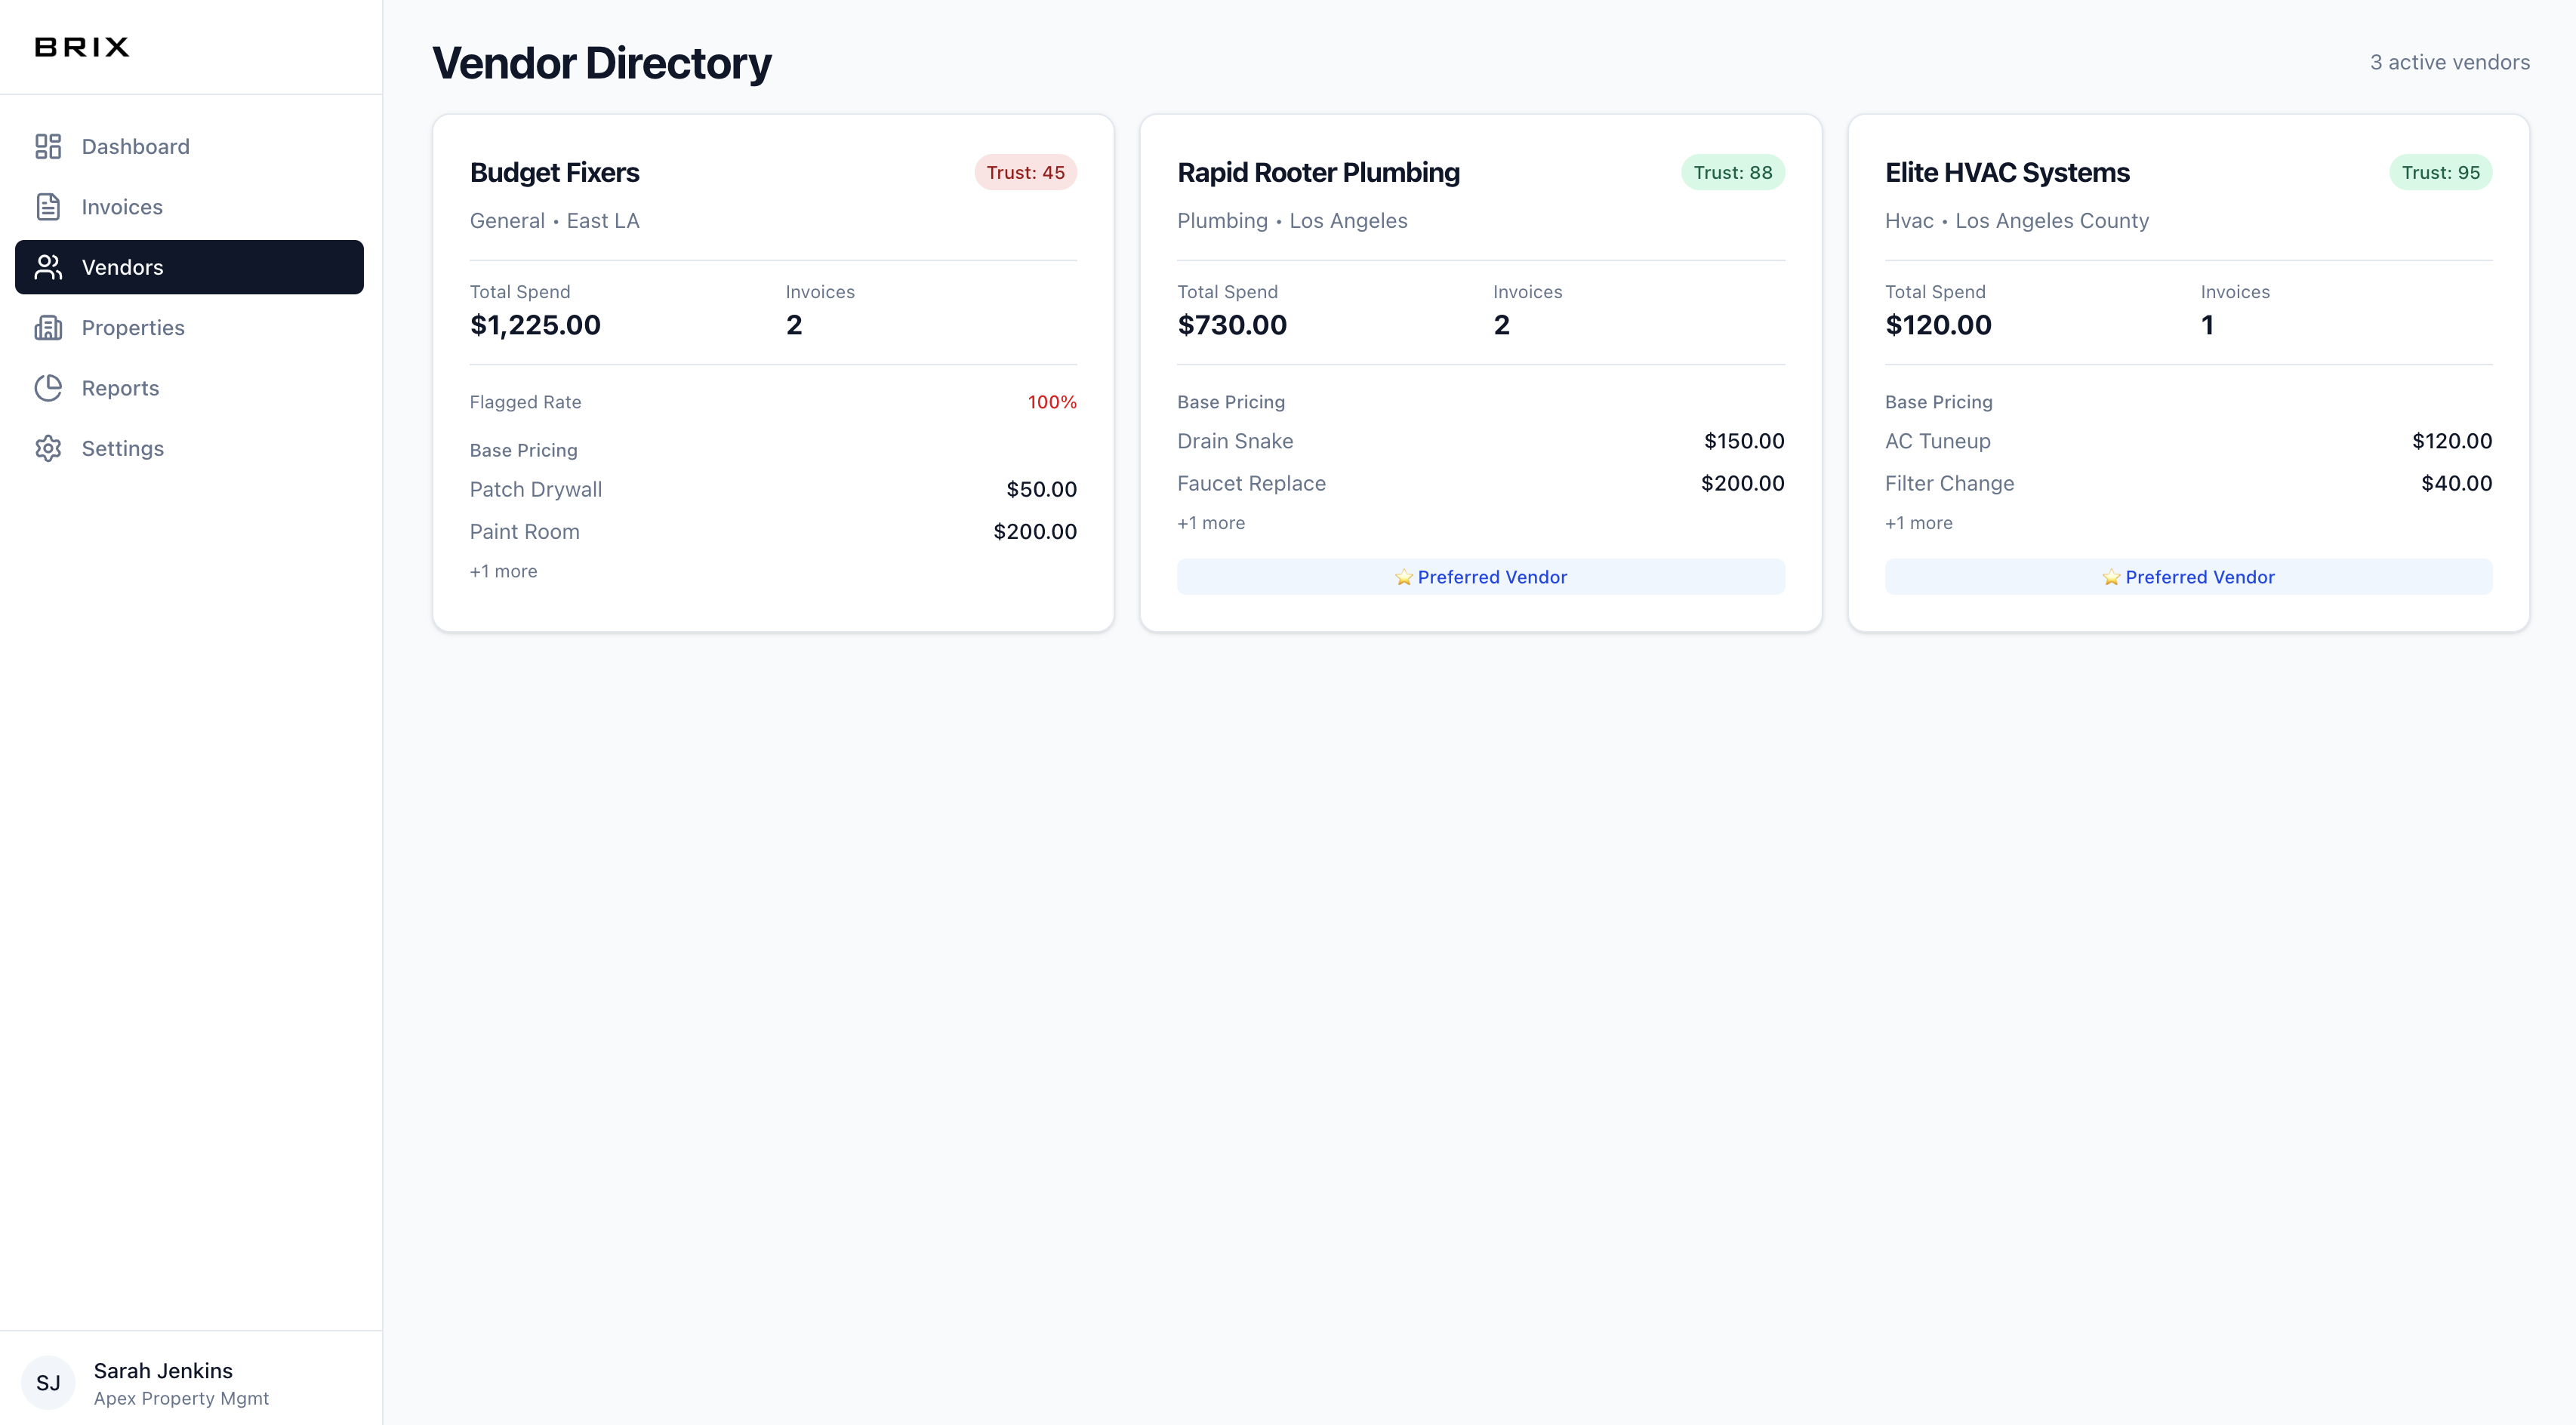Expand +1 more pricing for Budget Fixers
The width and height of the screenshot is (2576, 1425).
click(503, 571)
